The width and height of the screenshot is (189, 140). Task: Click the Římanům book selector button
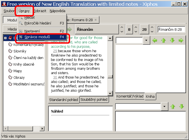point(96,29)
